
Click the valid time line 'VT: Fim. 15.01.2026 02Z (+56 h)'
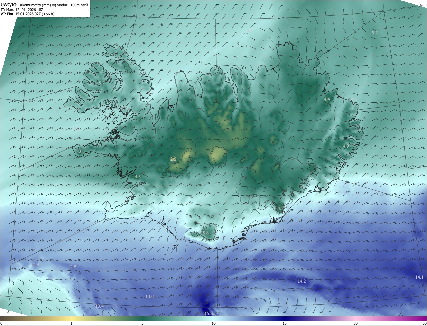coord(27,14)
